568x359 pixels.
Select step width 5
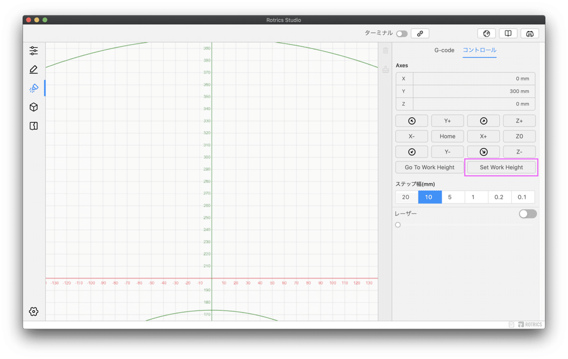[453, 197]
